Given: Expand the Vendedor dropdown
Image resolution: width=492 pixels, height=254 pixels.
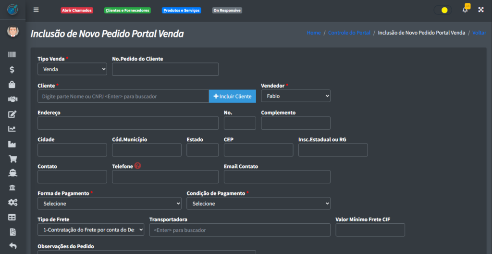Looking at the screenshot, I should pyautogui.click(x=295, y=96).
